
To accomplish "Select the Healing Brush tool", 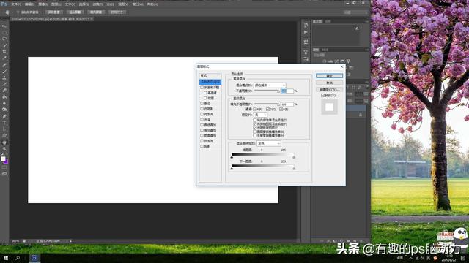I will pyautogui.click(x=4, y=65).
